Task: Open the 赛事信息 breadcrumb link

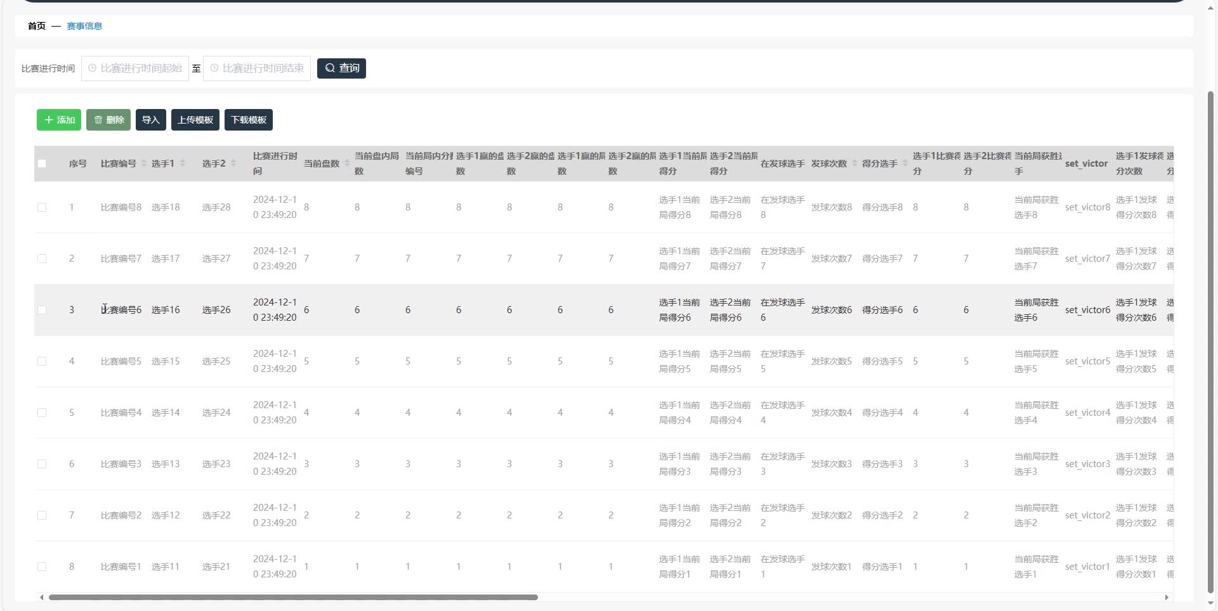Action: (84, 26)
